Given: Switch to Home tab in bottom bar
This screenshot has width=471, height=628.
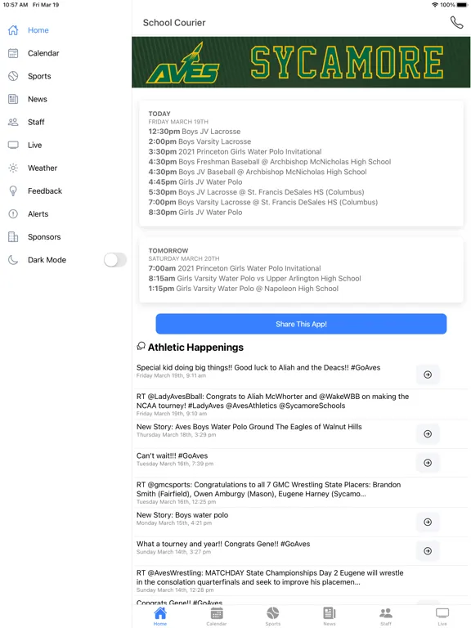Looking at the screenshot, I should (160, 616).
